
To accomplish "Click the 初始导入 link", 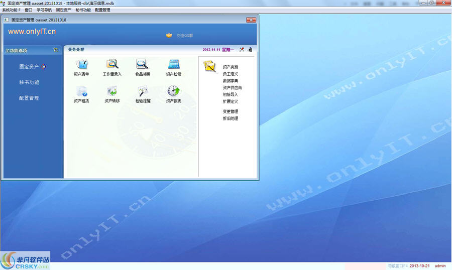I will (x=231, y=94).
